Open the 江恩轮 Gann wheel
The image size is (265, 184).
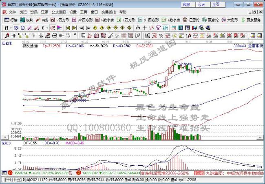pos(191,20)
